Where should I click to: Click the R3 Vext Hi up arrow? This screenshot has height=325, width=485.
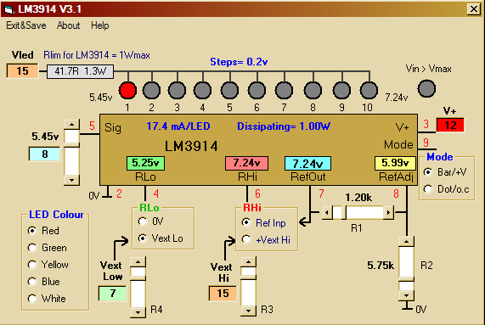click(x=248, y=262)
